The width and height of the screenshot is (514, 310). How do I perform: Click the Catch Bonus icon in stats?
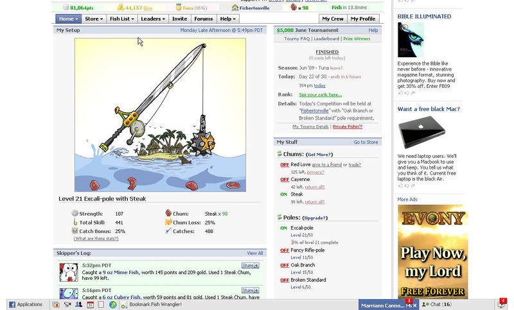pos(75,231)
